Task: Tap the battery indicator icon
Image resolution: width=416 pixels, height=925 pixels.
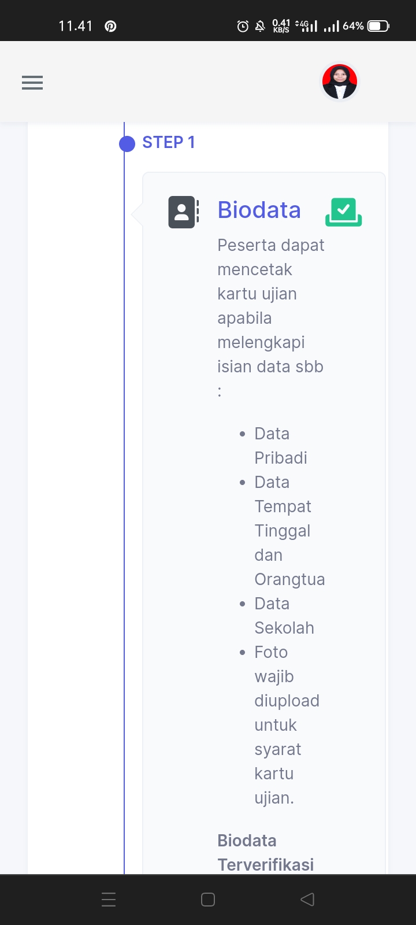Action: (x=378, y=26)
